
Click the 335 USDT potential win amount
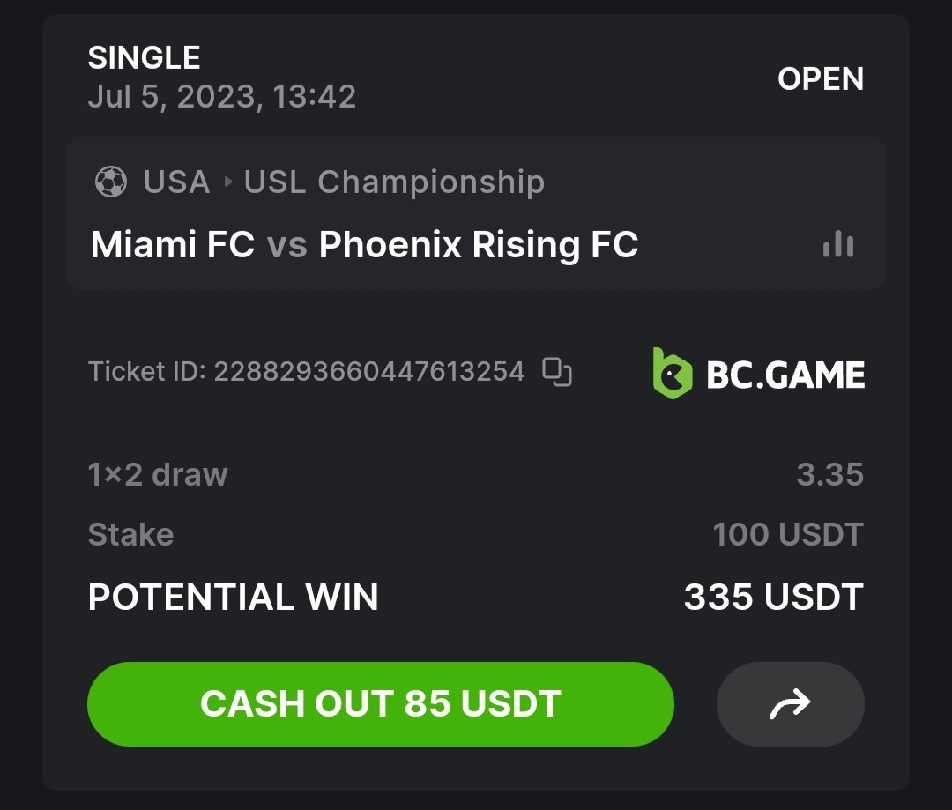pos(773,598)
